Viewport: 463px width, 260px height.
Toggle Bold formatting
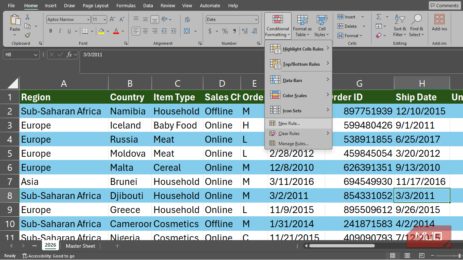click(x=51, y=31)
